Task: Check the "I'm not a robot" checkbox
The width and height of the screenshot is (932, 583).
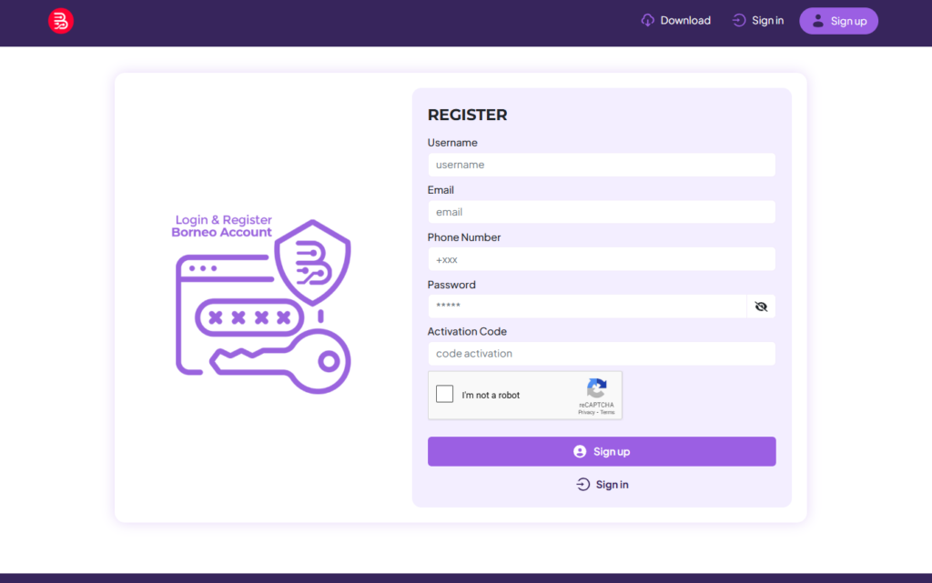Action: (x=445, y=395)
